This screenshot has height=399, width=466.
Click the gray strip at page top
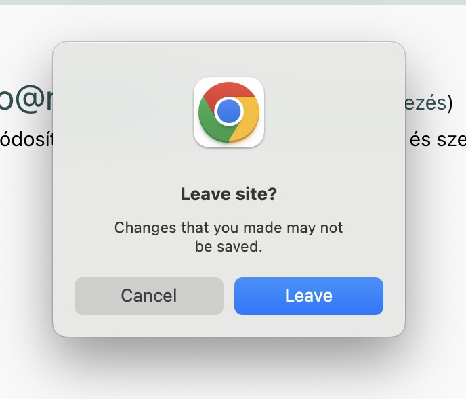tap(233, 3)
